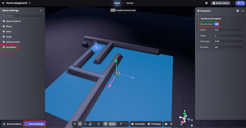Open the folder icon in bottom toolbar
The image size is (246, 128).
166,124
